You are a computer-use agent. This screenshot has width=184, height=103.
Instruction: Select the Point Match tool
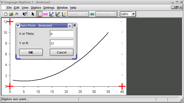(64, 14)
